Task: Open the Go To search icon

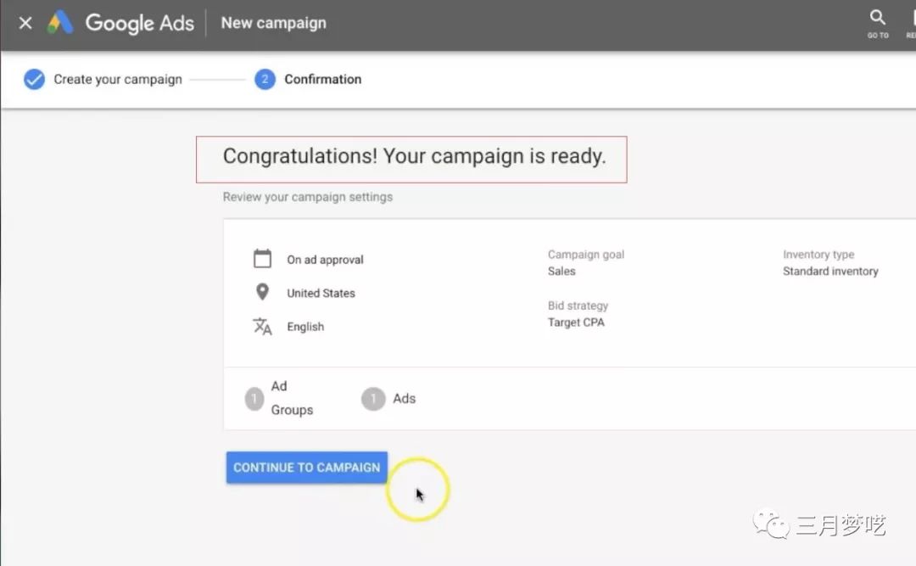Action: [x=878, y=19]
